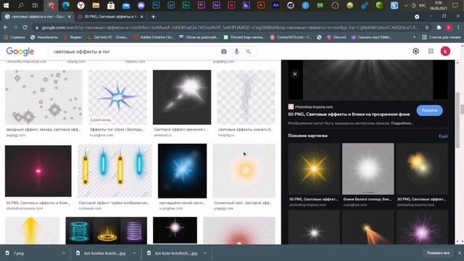Expand options for the 7.png download
Image resolution: width=464 pixels, height=261 pixels.
click(63, 253)
